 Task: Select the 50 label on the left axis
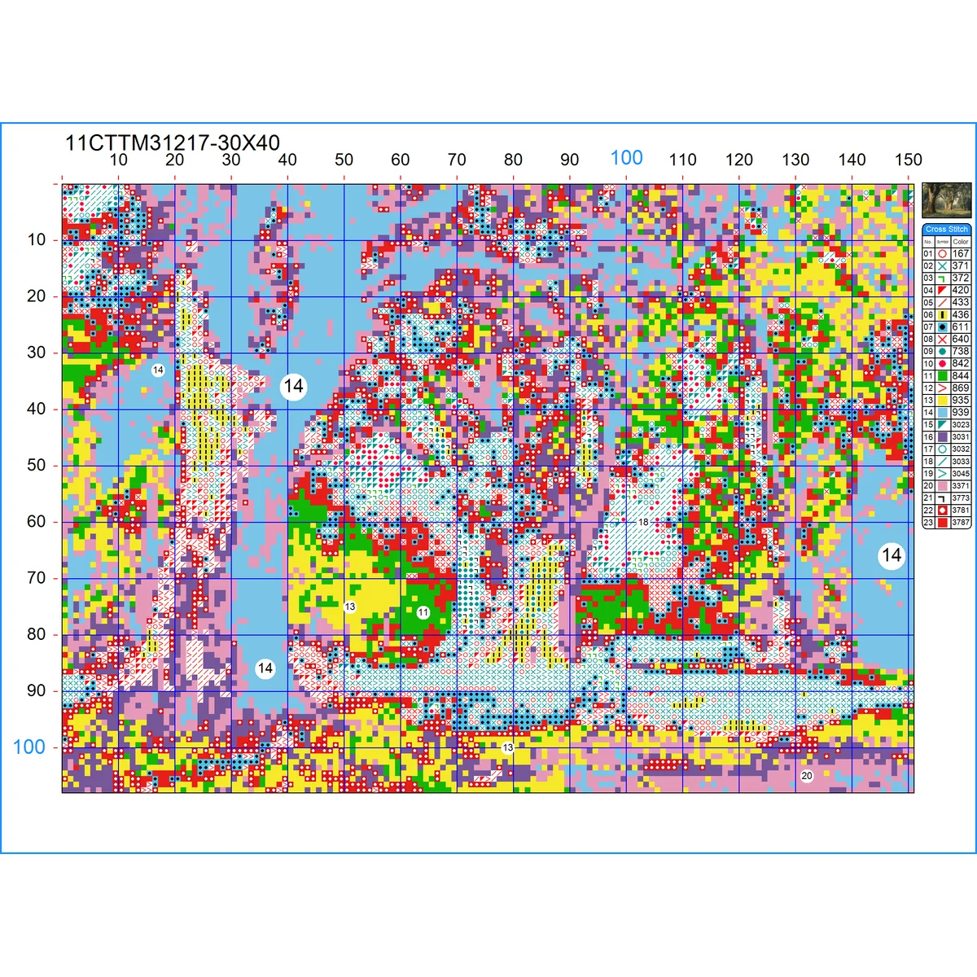[37, 465]
